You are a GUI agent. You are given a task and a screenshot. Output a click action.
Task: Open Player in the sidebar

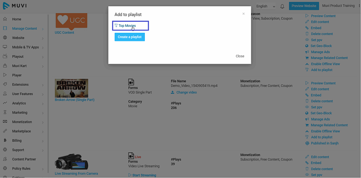[17, 75]
